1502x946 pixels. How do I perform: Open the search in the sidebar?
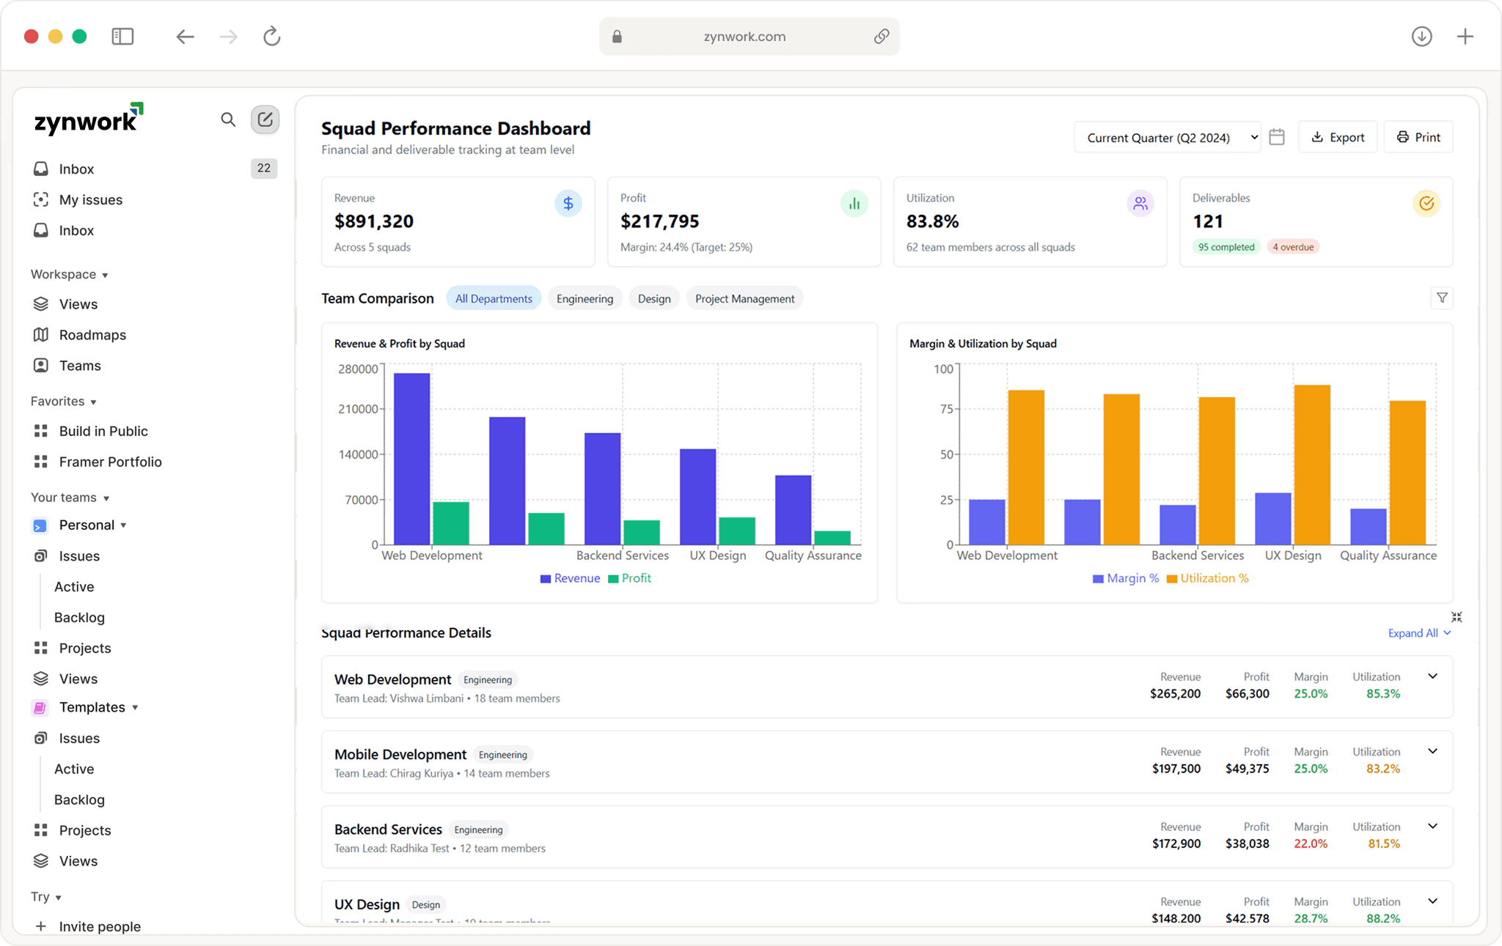[227, 119]
